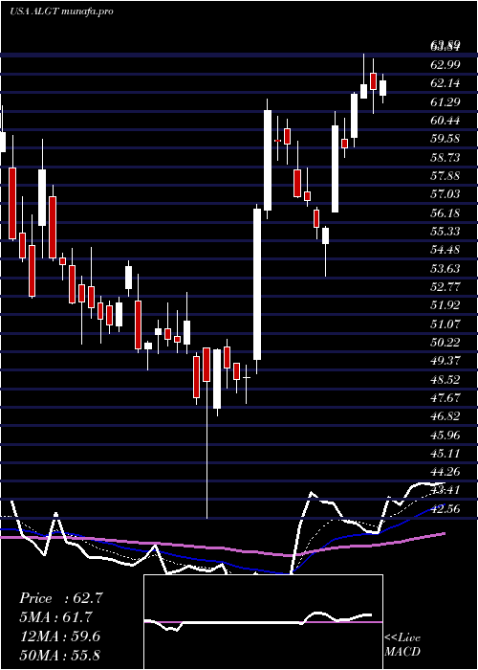Click the '50MA : 55.8' readout
Image resolution: width=478 pixels, height=670 pixels.
click(59, 656)
